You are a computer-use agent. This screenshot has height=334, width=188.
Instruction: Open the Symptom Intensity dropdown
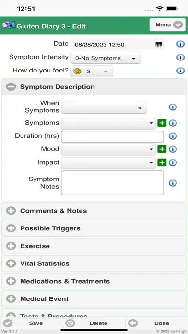click(106, 58)
